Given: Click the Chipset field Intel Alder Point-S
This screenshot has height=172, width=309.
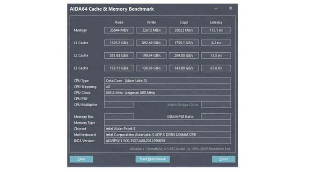Looking at the screenshot, I should [x=168, y=129].
